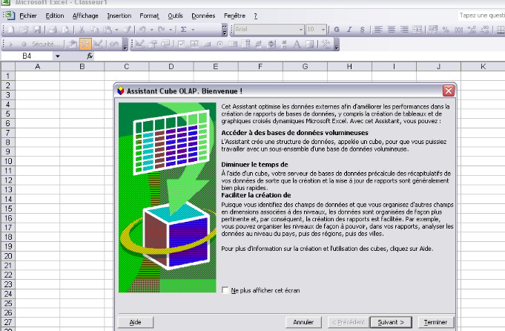The height and width of the screenshot is (331, 505).
Task: Select the Format Painter brush
Action: coord(127,30)
